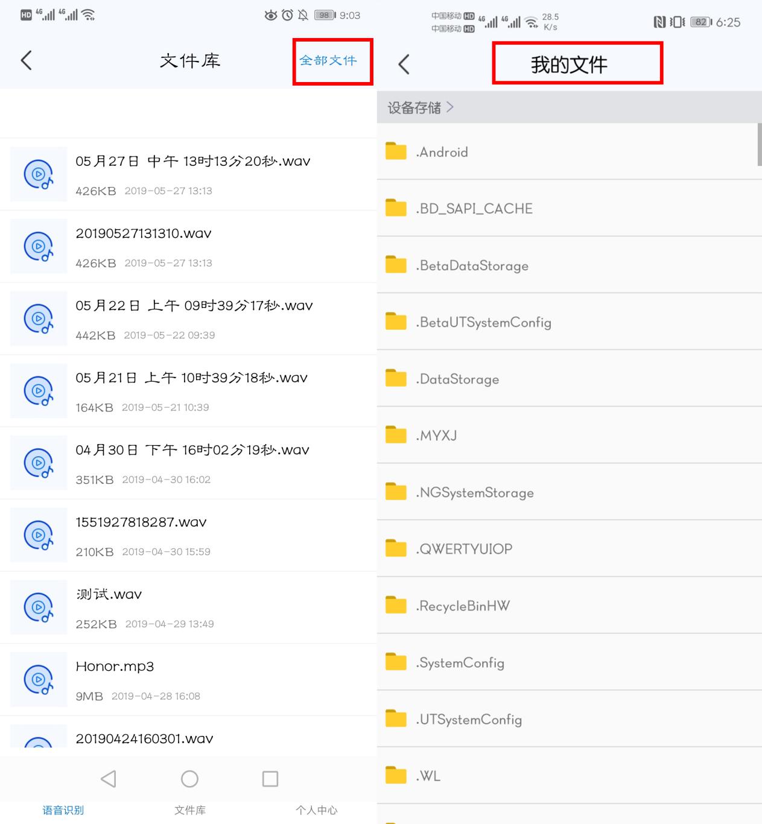Tap the folder icon beside .RecycleBinHW
This screenshot has width=762, height=824.
(x=395, y=605)
